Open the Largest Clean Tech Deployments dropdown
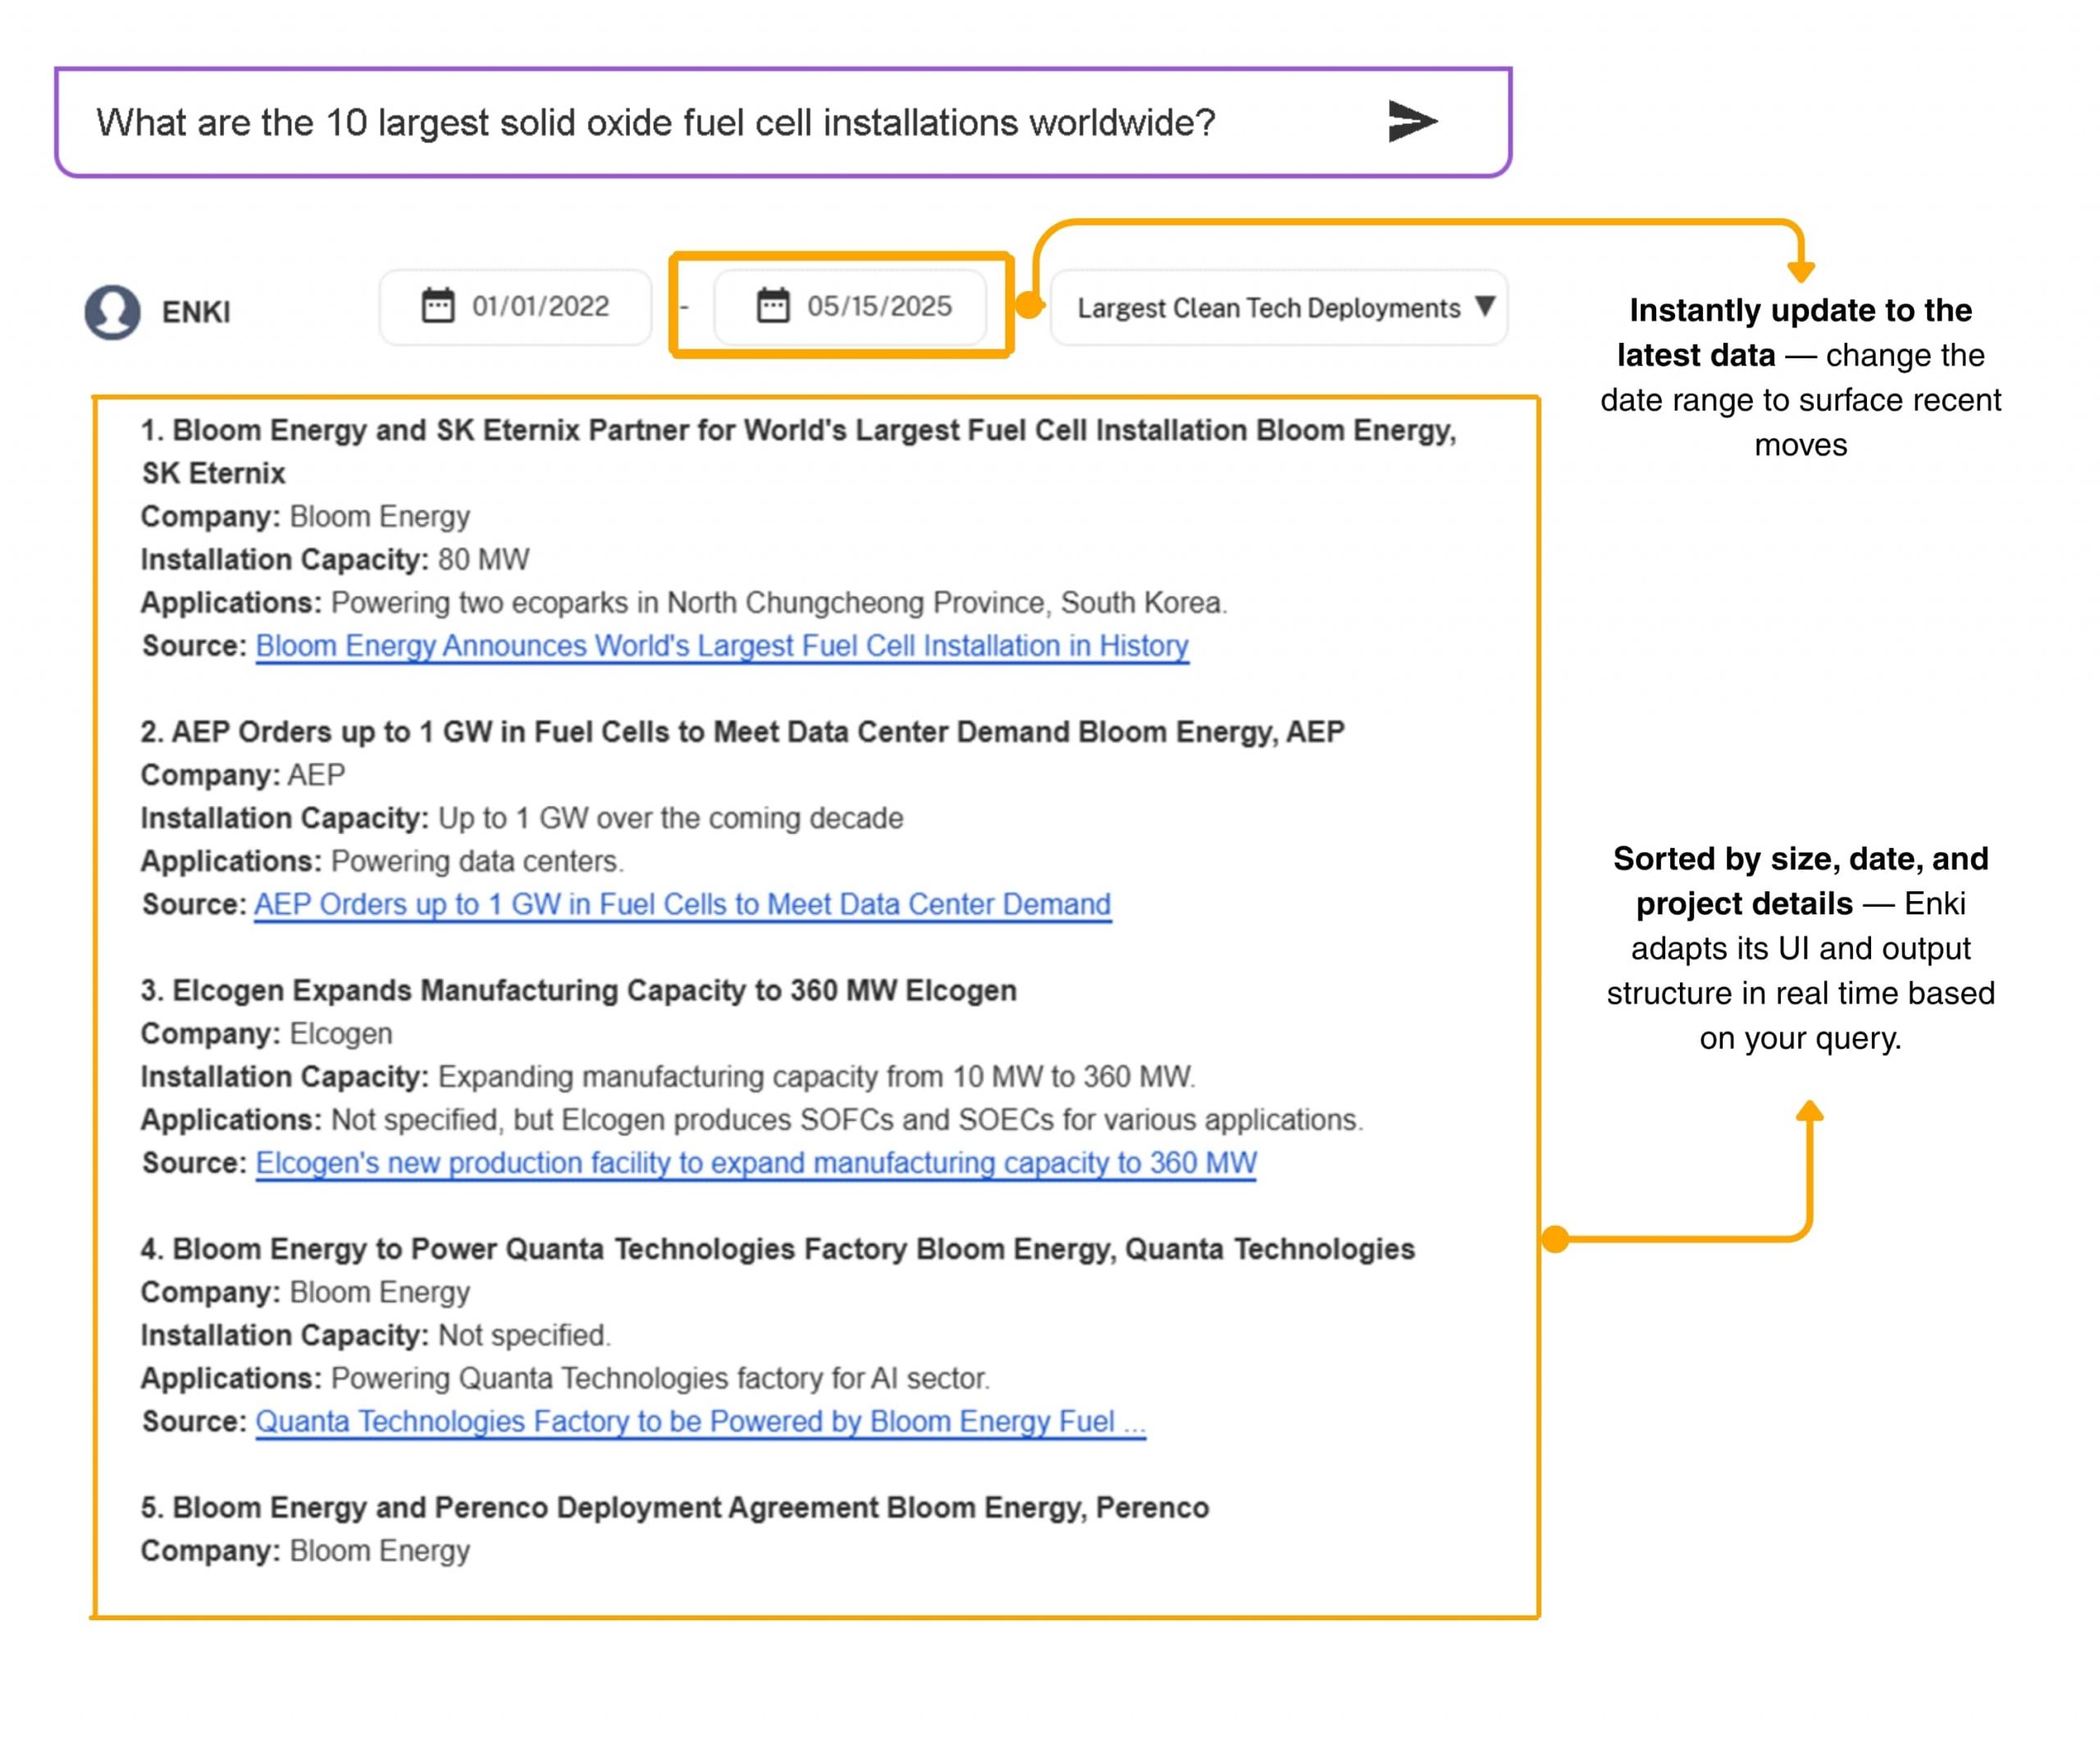2100x1749 pixels. click(x=1268, y=307)
